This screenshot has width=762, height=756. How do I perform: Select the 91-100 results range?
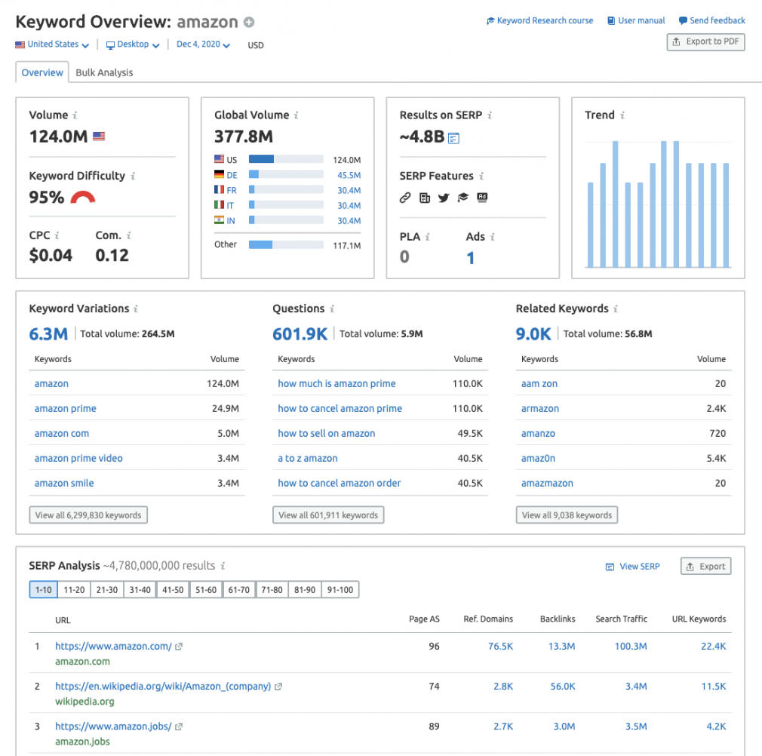[x=340, y=590]
